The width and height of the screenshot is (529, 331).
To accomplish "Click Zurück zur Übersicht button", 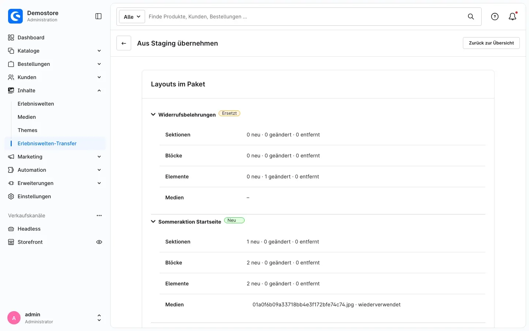I will [491, 43].
